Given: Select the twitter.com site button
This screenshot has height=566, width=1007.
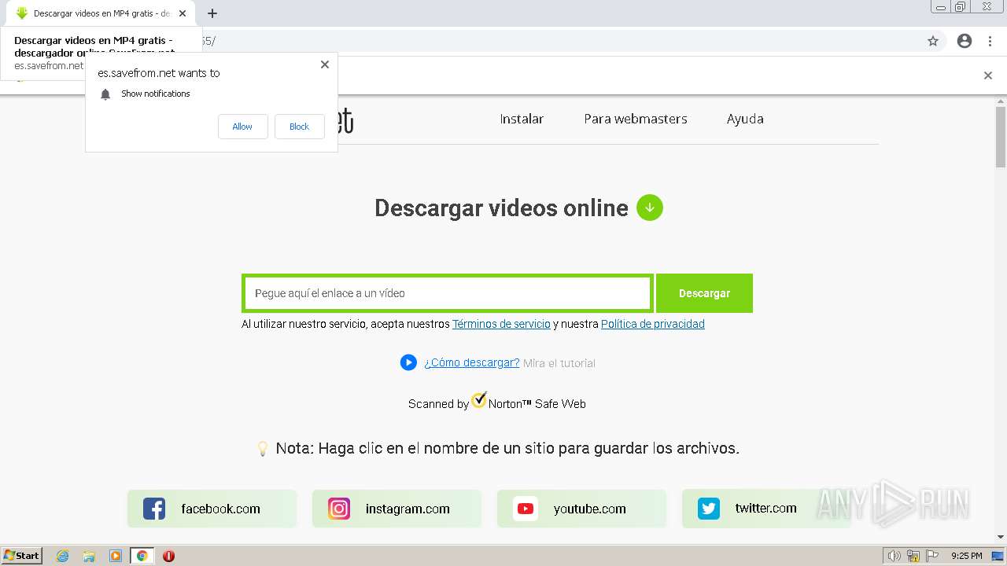Looking at the screenshot, I should pos(766,509).
